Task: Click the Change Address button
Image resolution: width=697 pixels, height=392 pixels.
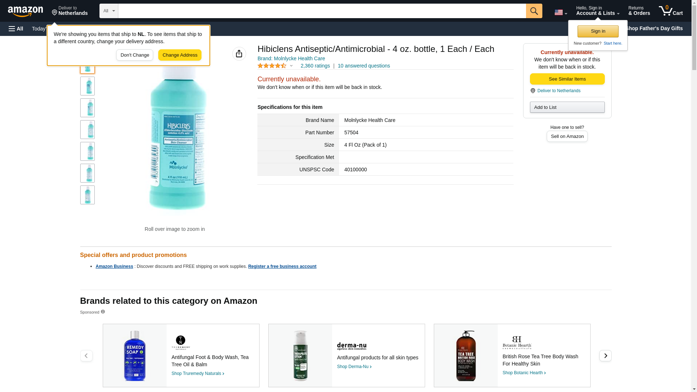Action: [180, 55]
